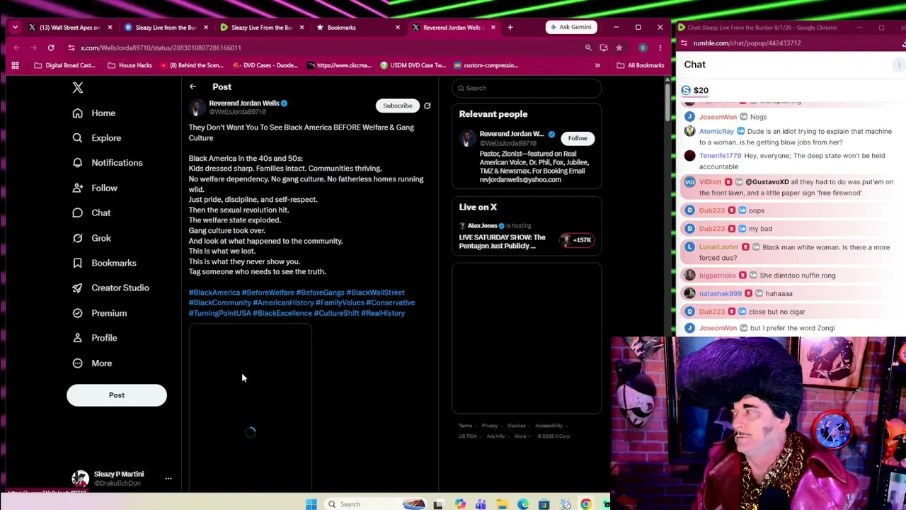Screen dimensions: 906x510
Task: Click the Windows Start button
Action: [x=311, y=504]
